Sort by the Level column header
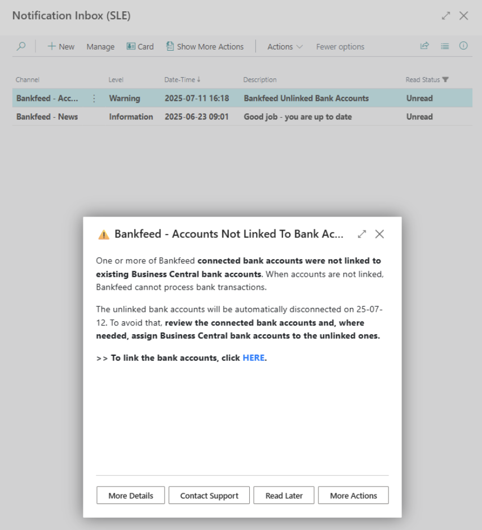This screenshot has height=530, width=482. point(116,79)
